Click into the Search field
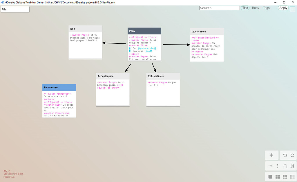Viewport: 297px width, 182px height. click(220, 8)
